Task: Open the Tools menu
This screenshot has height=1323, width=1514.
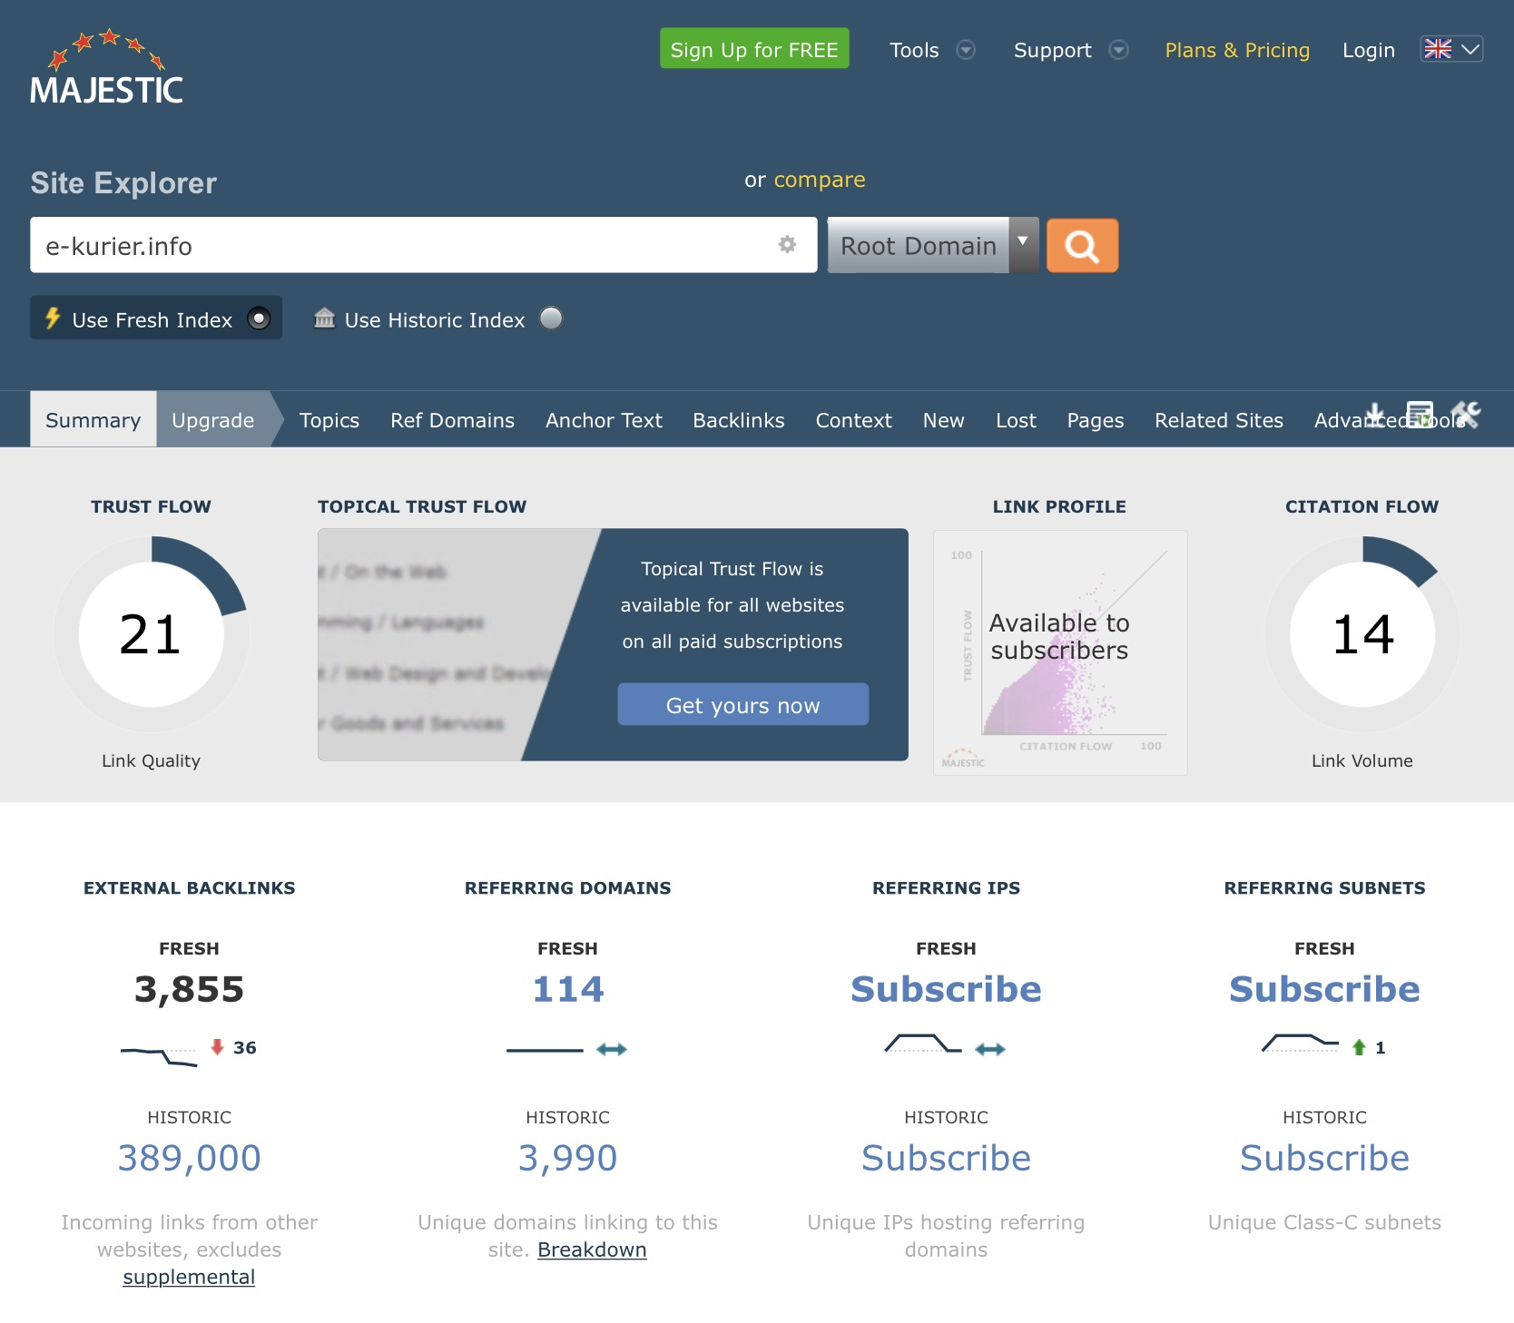Action: [x=914, y=50]
